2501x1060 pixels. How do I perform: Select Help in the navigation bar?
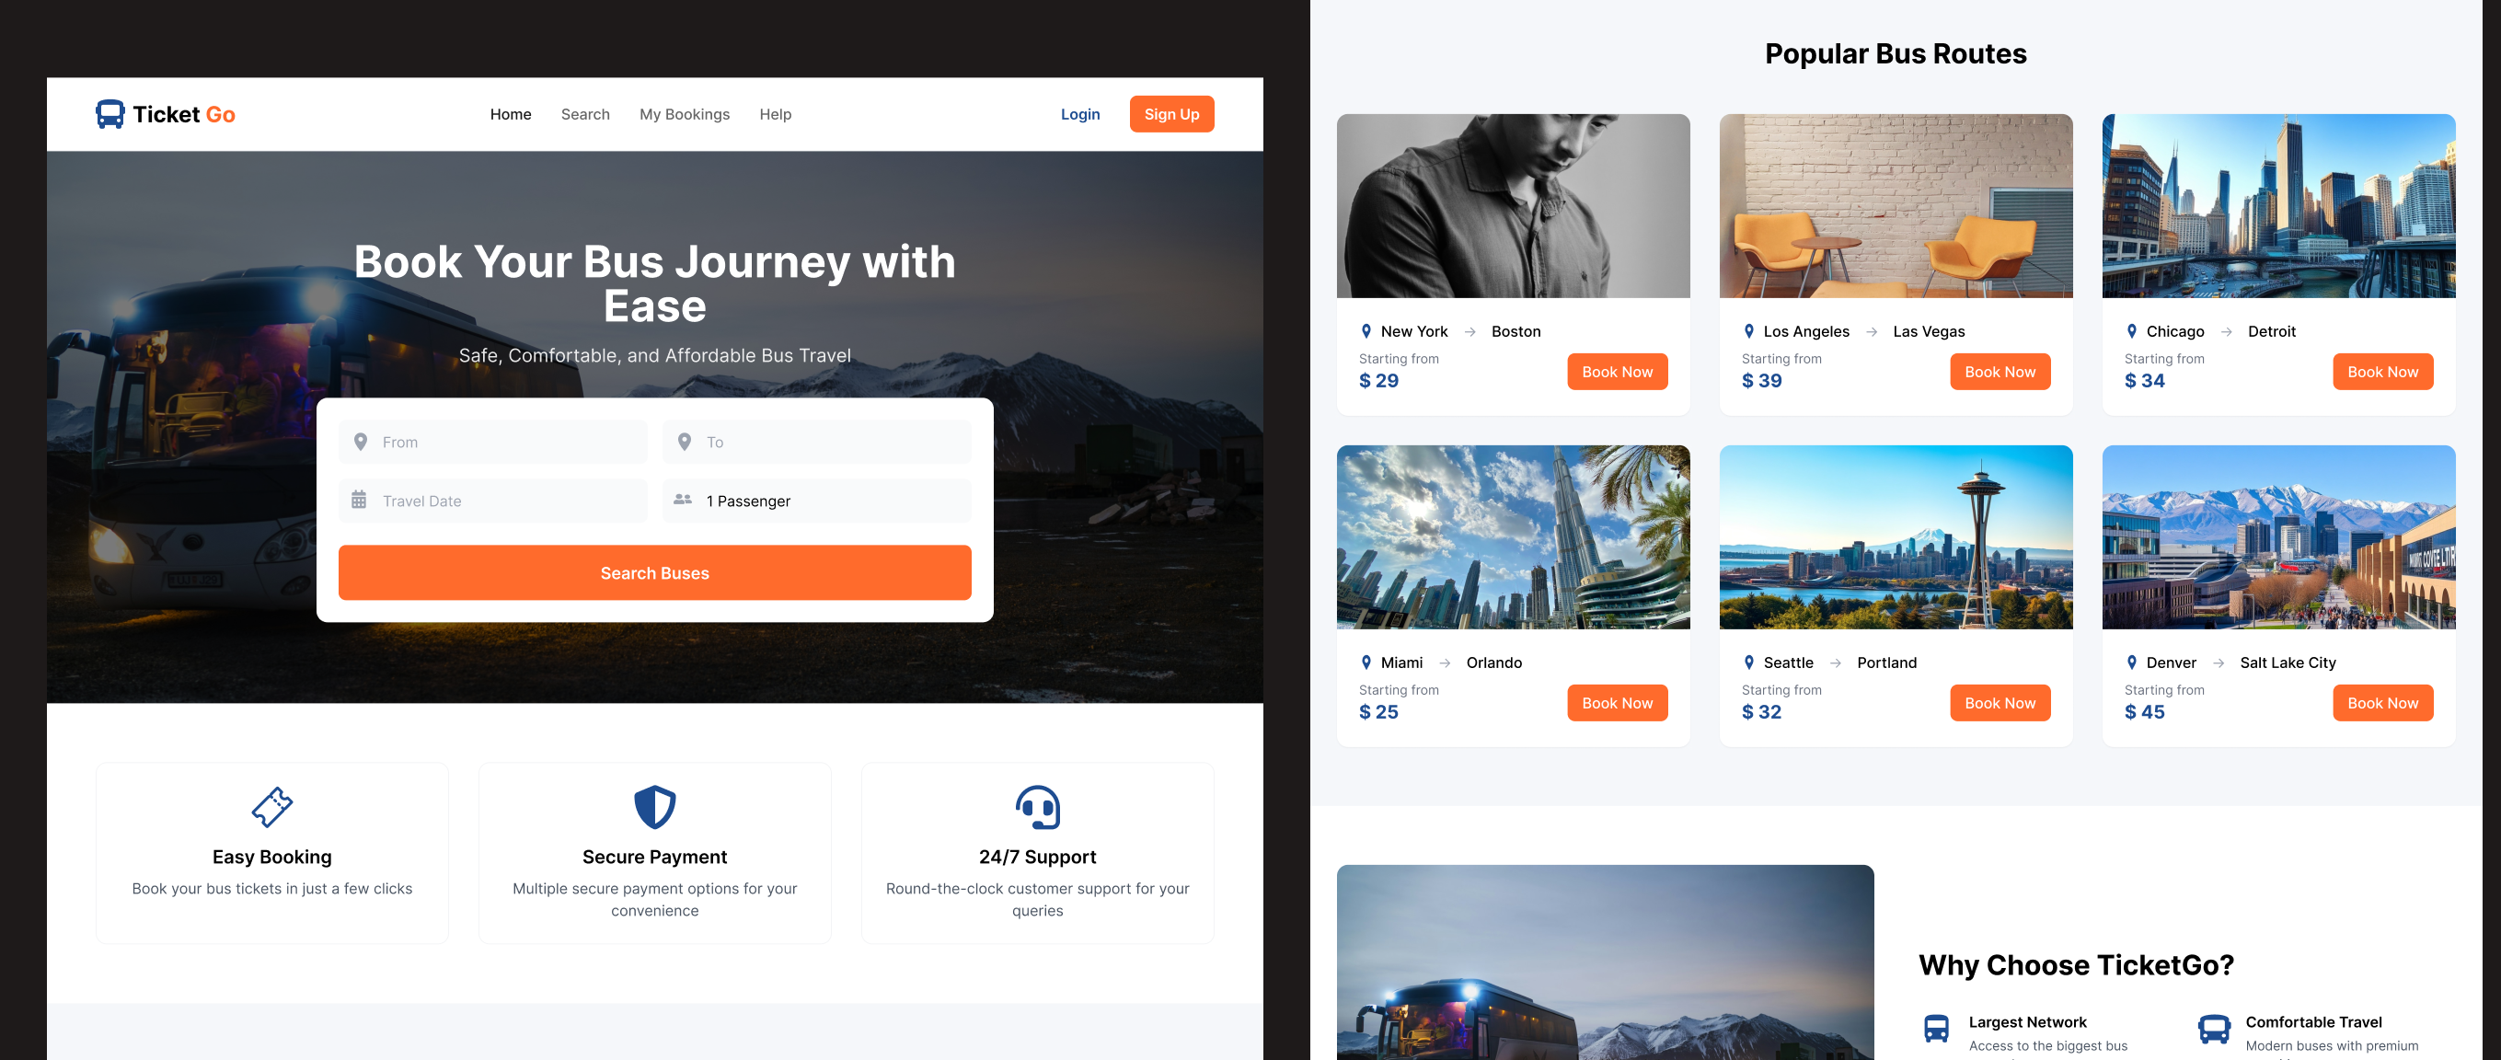coord(775,114)
